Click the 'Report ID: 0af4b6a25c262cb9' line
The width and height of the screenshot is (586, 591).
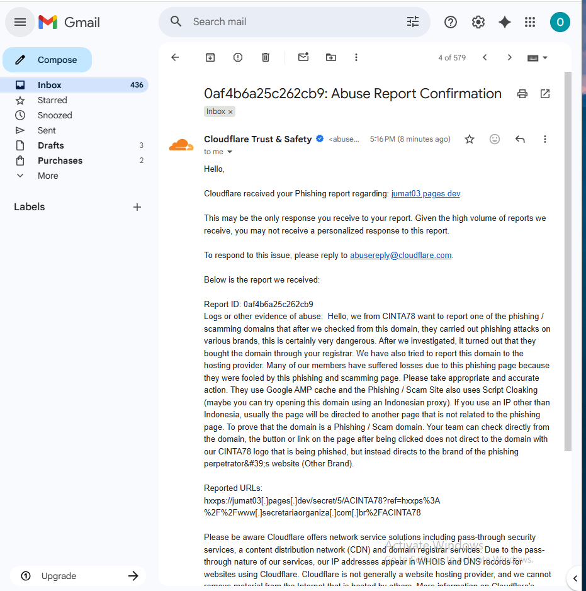click(259, 304)
